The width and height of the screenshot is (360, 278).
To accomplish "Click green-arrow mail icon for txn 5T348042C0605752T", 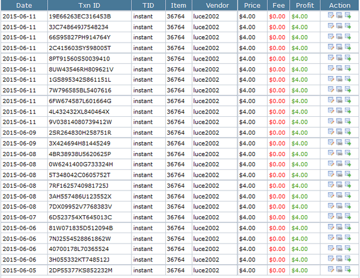I will [x=348, y=174].
